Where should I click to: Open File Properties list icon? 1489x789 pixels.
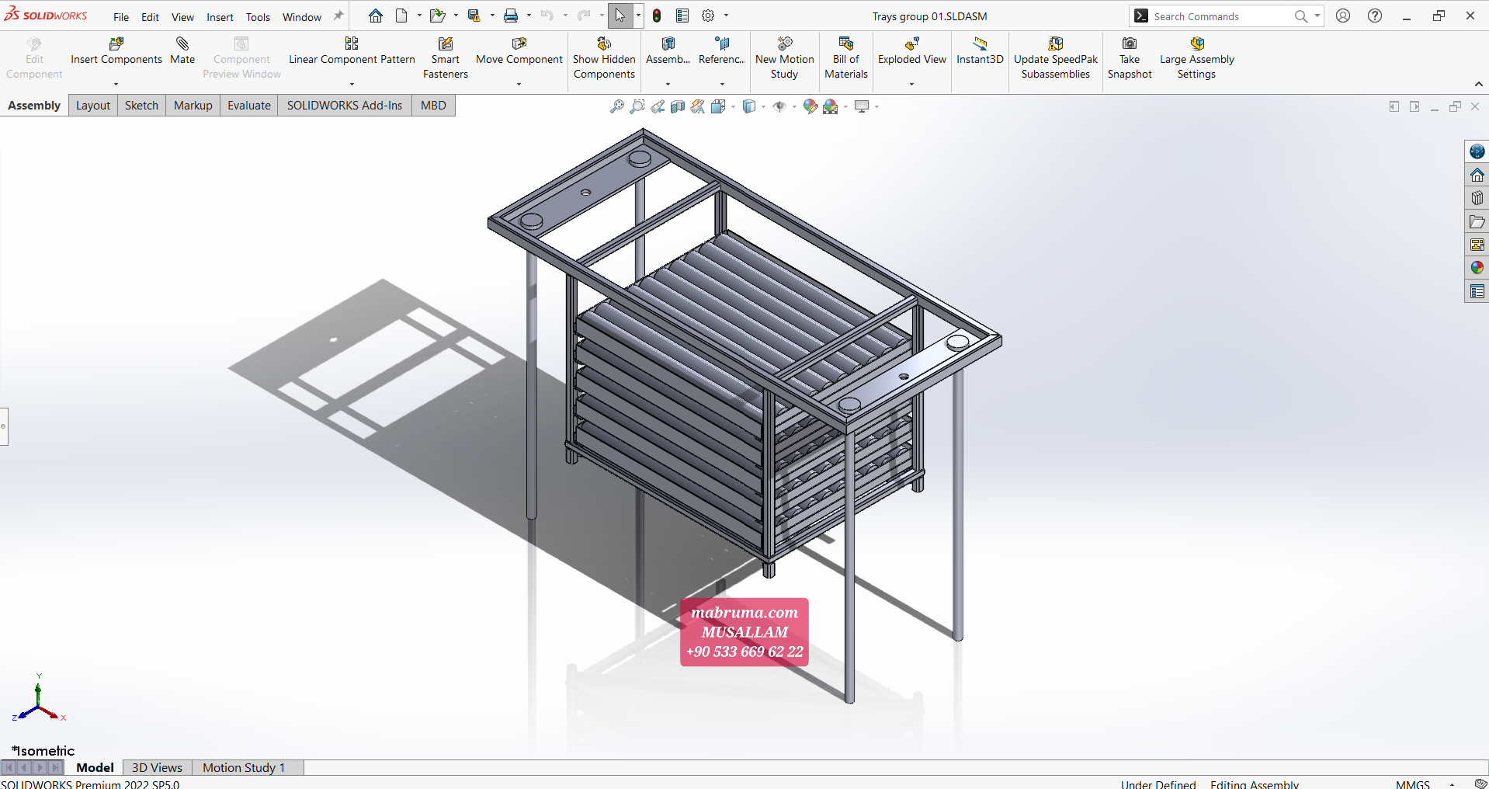coord(682,16)
